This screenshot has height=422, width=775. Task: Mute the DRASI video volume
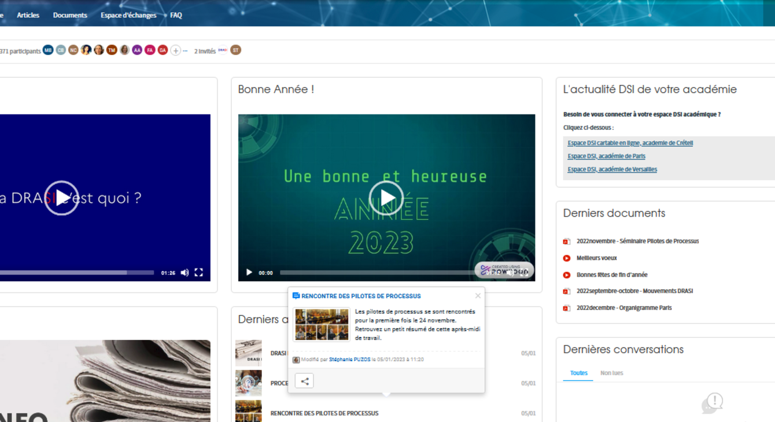click(184, 273)
